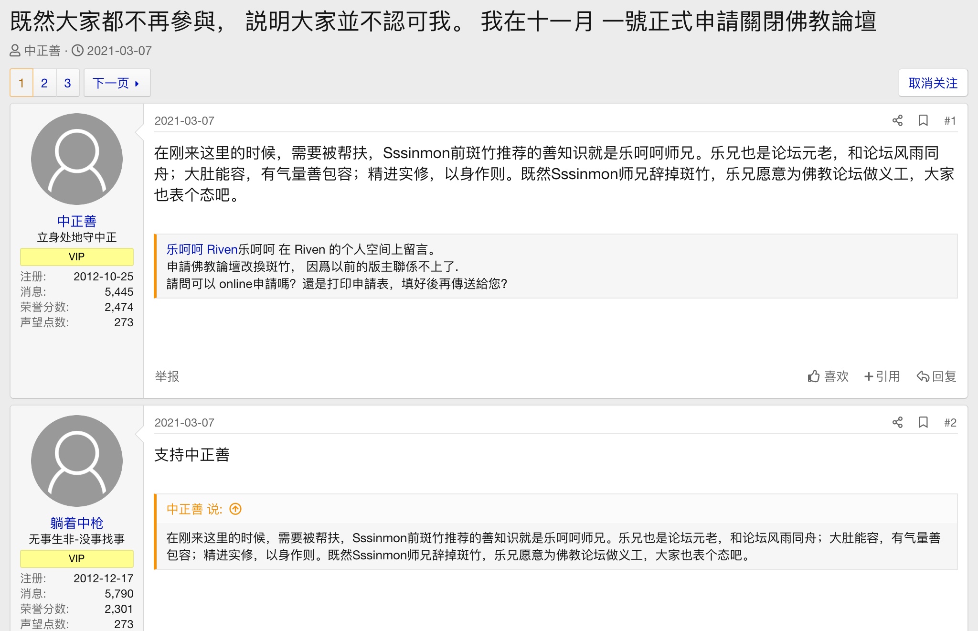
Task: Click 取消关注 to unfollow the thread
Action: point(933,83)
